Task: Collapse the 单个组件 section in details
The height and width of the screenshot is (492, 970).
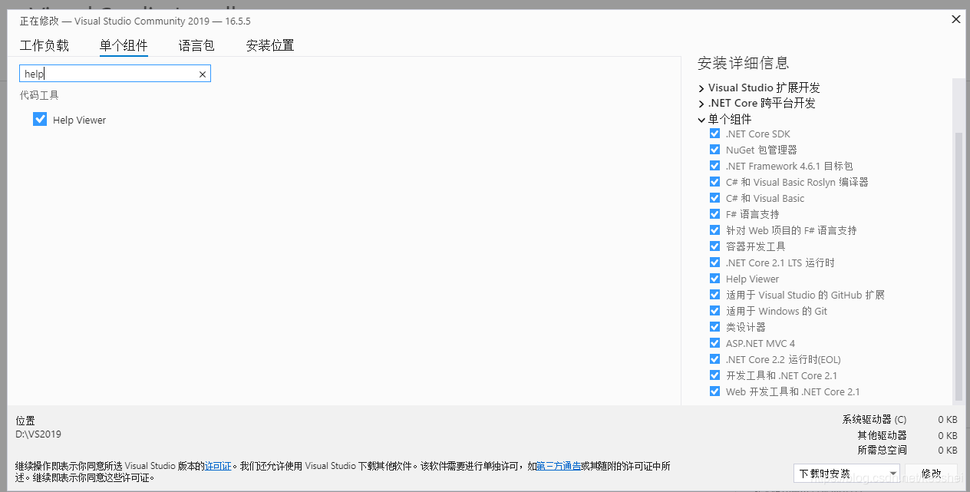Action: pyautogui.click(x=701, y=119)
